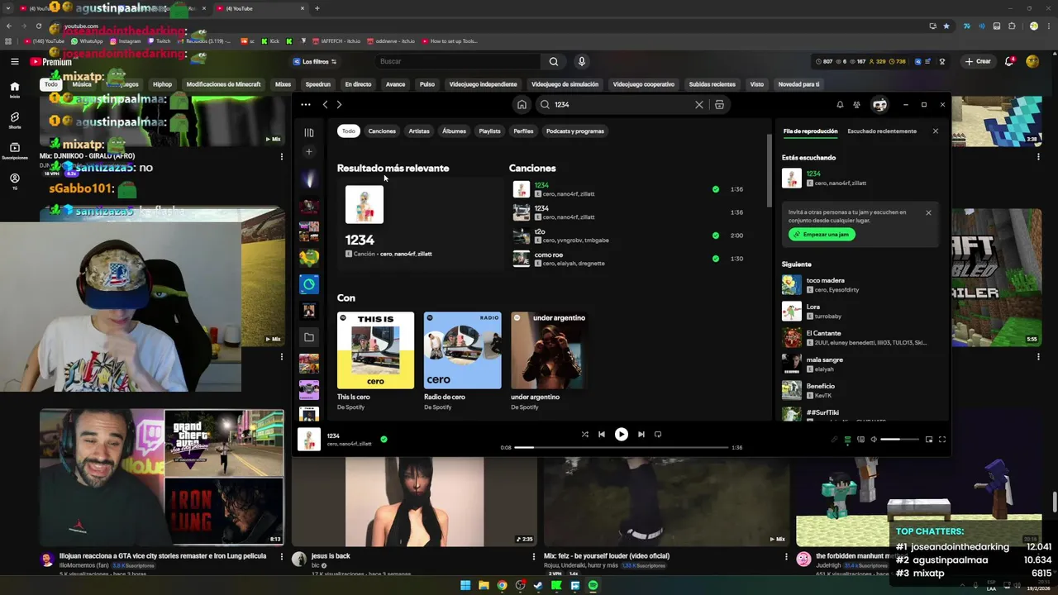The width and height of the screenshot is (1058, 595).
Task: Click Empezar una jam button
Action: click(821, 235)
